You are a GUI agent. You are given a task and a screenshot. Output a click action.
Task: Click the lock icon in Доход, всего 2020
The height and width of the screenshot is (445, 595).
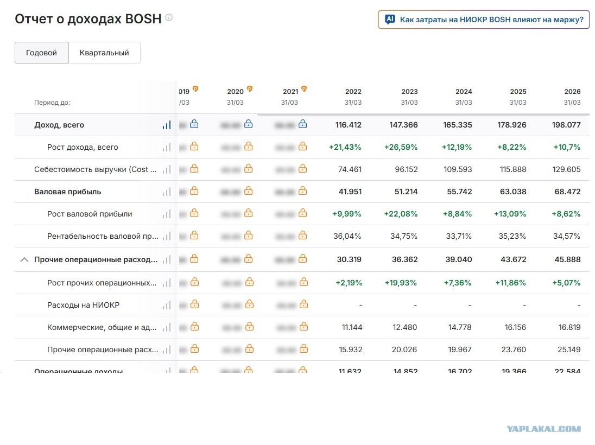(249, 124)
